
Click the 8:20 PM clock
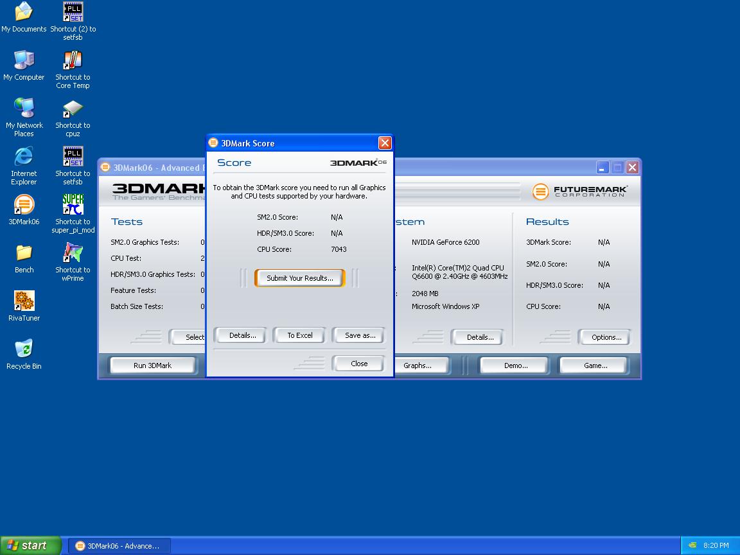(x=716, y=545)
